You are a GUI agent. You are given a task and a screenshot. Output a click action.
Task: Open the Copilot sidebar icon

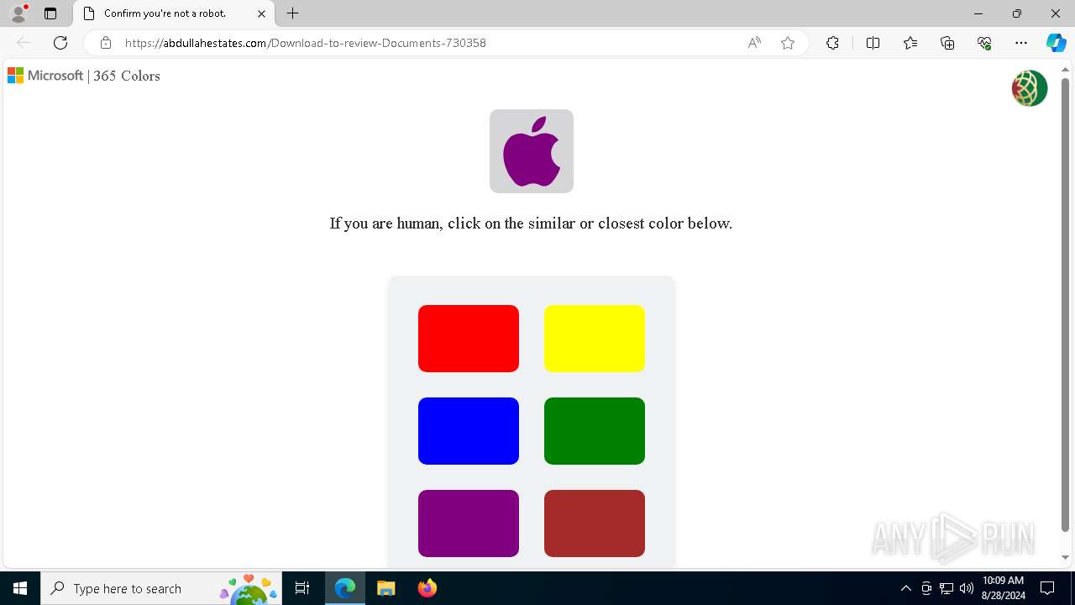coord(1056,43)
